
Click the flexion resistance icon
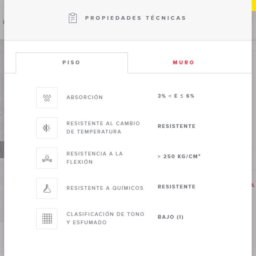(x=47, y=158)
